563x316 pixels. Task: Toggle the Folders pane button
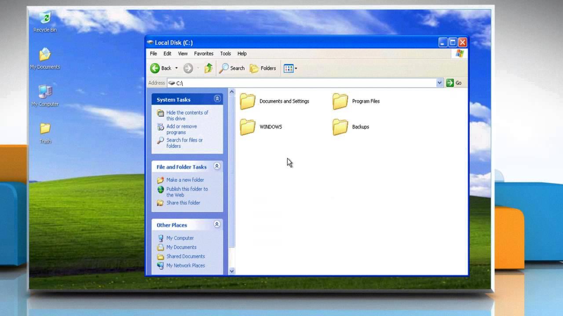pos(263,68)
